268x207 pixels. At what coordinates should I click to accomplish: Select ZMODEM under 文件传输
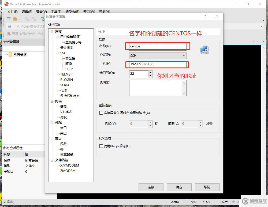[x=68, y=171]
